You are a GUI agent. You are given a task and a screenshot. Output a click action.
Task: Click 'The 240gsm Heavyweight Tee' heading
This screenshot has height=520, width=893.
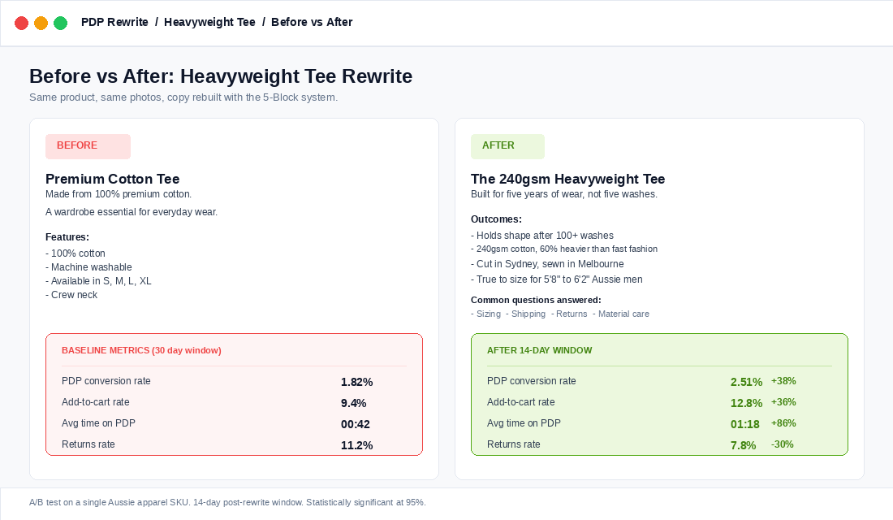[x=567, y=179]
